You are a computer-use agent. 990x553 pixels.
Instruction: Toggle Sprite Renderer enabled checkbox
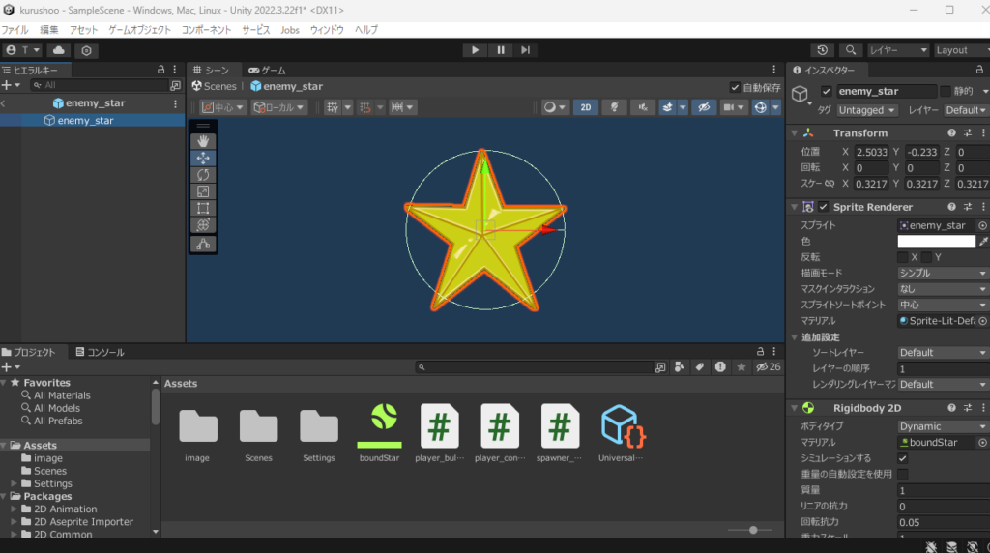[824, 207]
